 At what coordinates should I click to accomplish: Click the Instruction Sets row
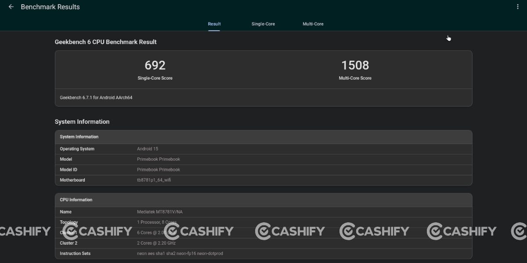pyautogui.click(x=263, y=253)
